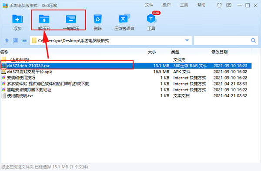Minimize the 360压缩 window
Viewport: 261px width, 171px height.
[240, 5]
